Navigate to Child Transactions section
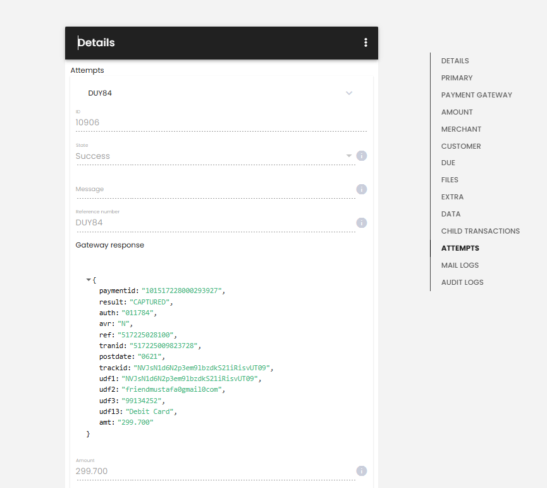Image resolution: width=547 pixels, height=488 pixels. [x=481, y=231]
